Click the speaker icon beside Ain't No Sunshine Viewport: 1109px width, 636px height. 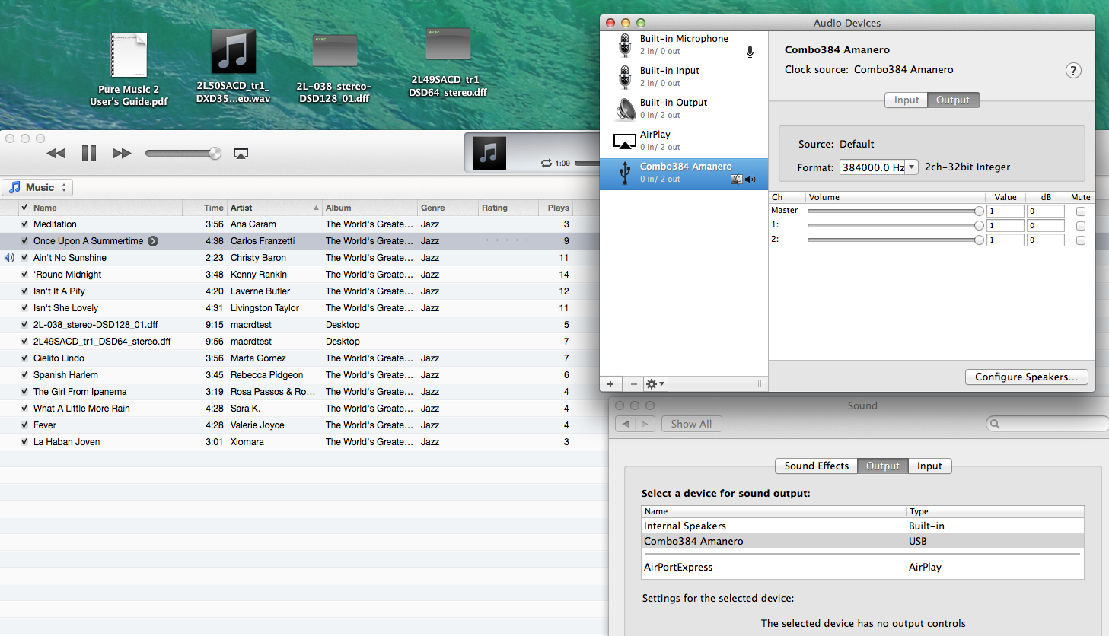(x=9, y=258)
